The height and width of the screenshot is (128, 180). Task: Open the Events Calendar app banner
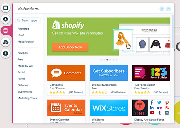(x=66, y=108)
